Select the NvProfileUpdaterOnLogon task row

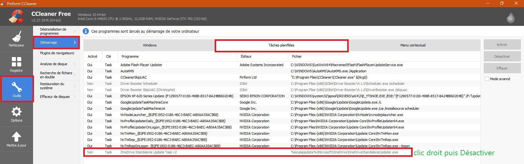(x=282, y=127)
